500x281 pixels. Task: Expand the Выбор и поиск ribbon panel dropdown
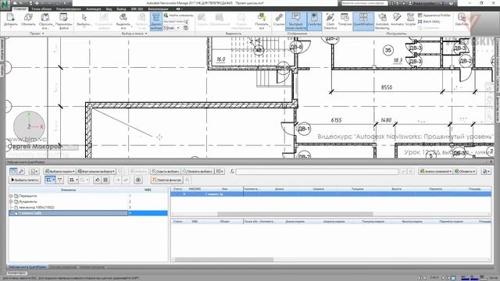[134, 34]
